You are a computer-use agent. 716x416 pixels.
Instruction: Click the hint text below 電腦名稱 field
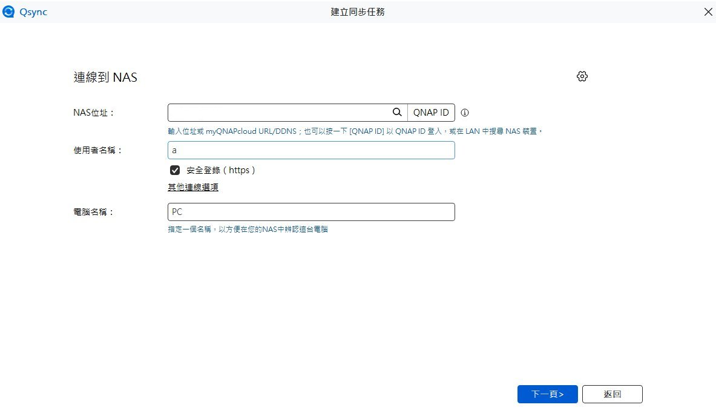tap(248, 229)
